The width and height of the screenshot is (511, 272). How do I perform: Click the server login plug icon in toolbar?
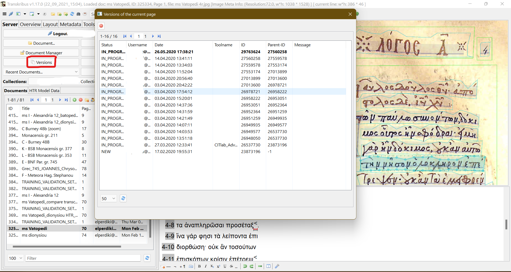click(11, 14)
